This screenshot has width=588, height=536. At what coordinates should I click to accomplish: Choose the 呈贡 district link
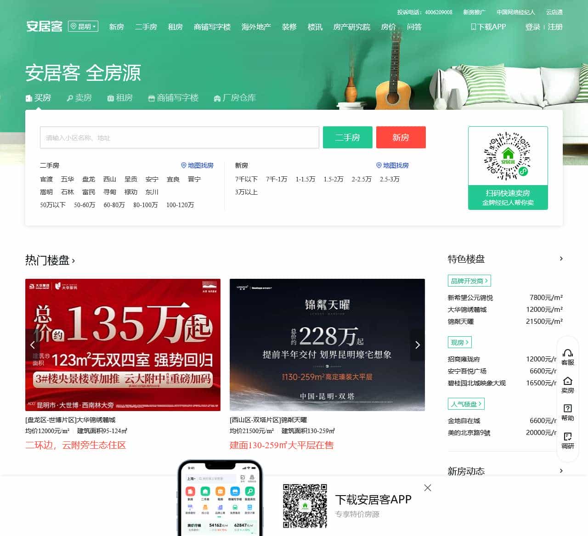click(x=131, y=179)
